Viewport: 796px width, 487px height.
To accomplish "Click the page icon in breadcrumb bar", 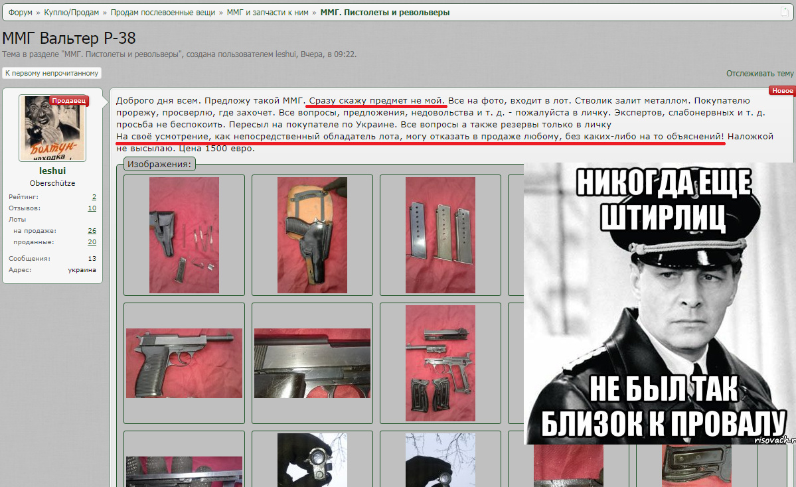I will tap(784, 12).
